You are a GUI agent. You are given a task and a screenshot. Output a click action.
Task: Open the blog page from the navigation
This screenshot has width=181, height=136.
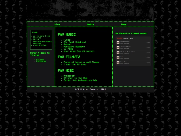[57, 24]
